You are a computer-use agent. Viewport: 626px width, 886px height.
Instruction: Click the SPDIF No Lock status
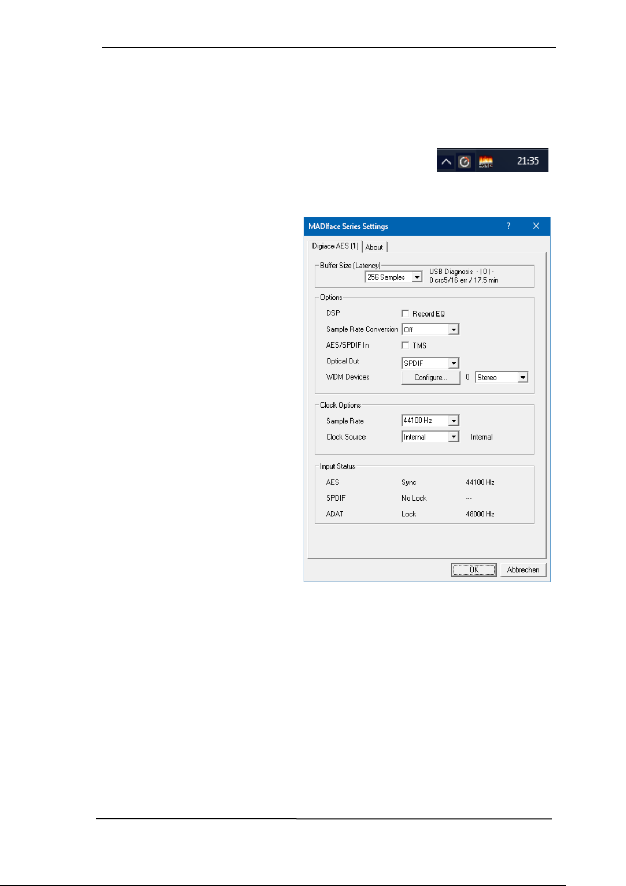pos(414,498)
